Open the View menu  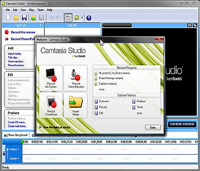[23, 10]
